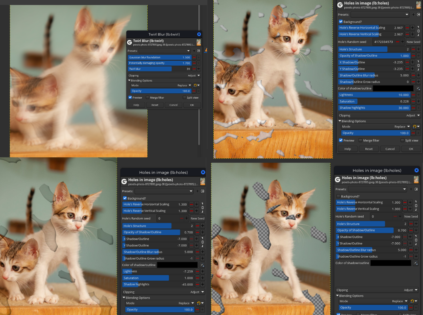Image resolution: width=423 pixels, height=315 pixels.
Task: Toggle scaling chain link in unchecked-Background Holes dialog
Action: [416, 206]
